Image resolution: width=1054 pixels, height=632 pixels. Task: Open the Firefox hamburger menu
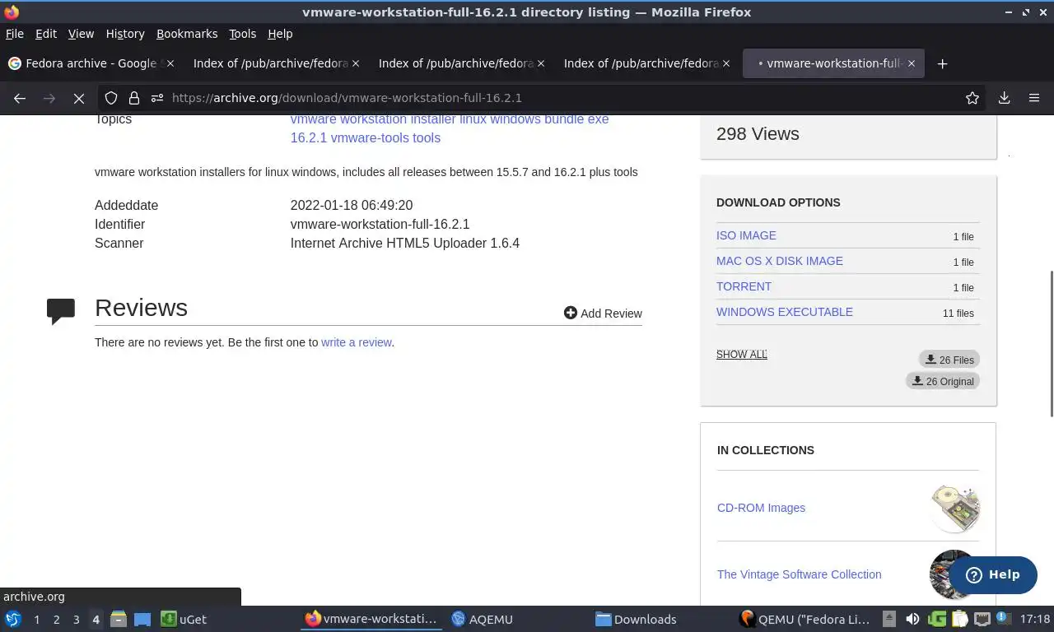1034,98
